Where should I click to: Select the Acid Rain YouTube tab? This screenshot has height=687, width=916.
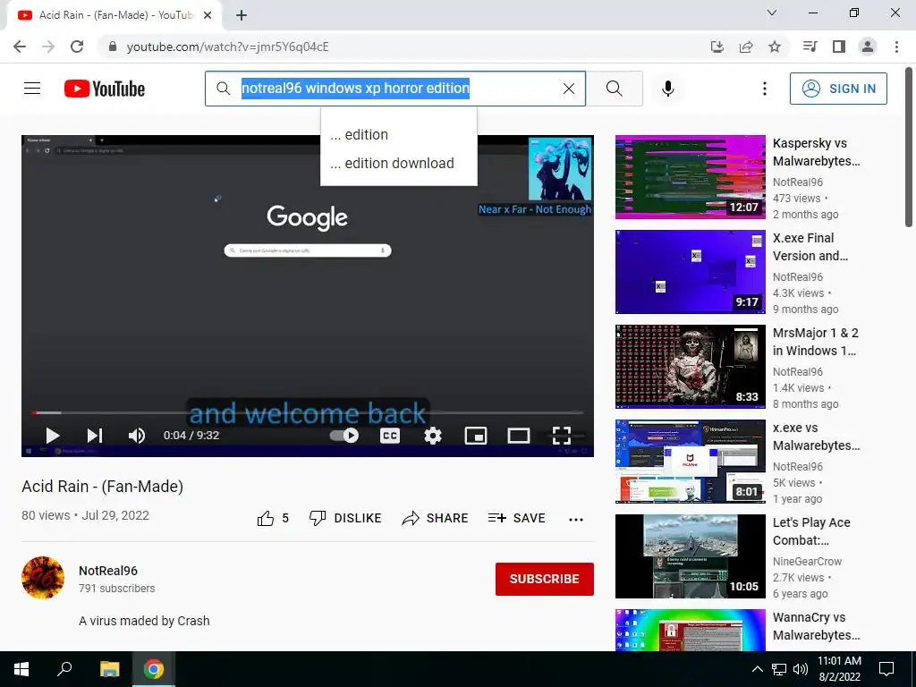click(x=114, y=15)
